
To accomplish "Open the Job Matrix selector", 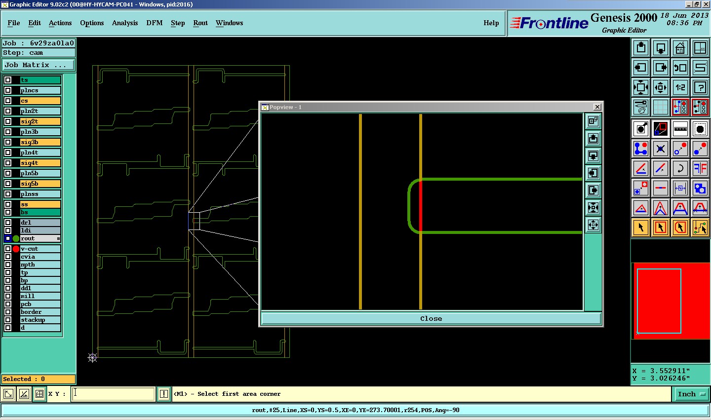I will pyautogui.click(x=39, y=65).
